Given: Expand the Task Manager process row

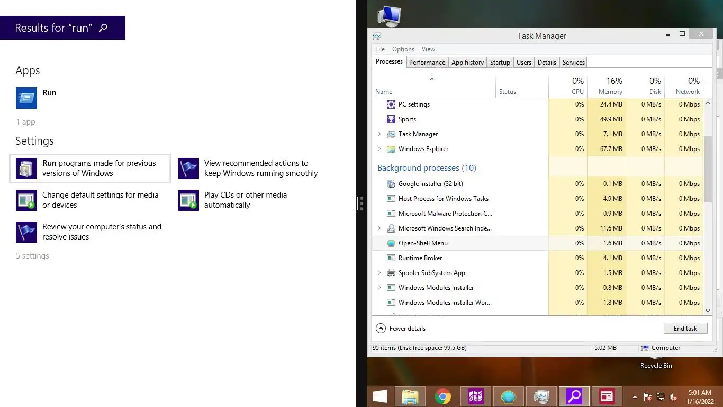Looking at the screenshot, I should [x=379, y=134].
